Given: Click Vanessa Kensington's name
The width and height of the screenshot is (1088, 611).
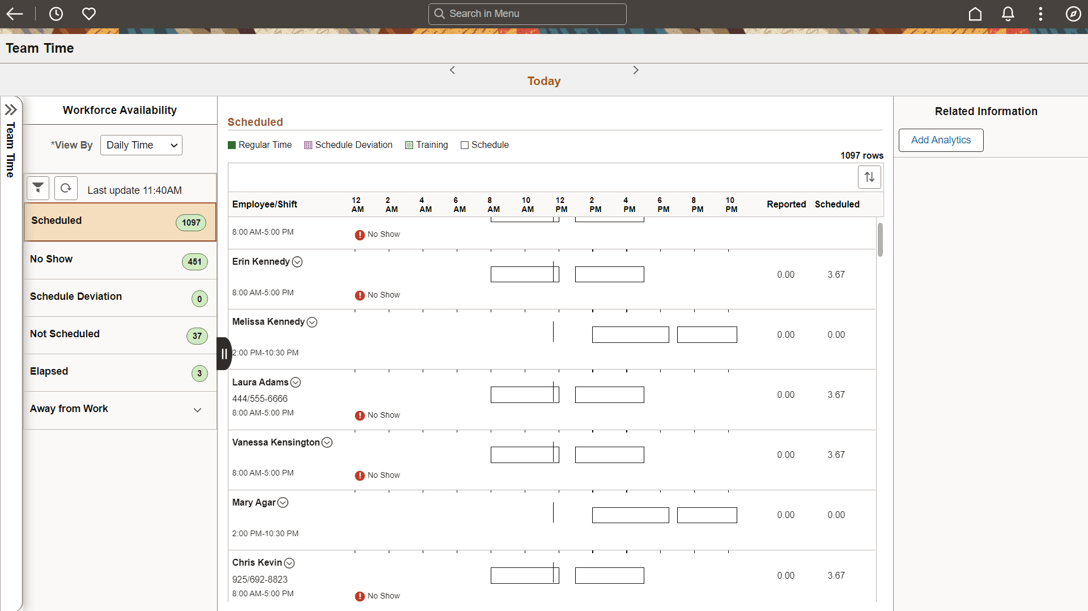Looking at the screenshot, I should point(276,443).
